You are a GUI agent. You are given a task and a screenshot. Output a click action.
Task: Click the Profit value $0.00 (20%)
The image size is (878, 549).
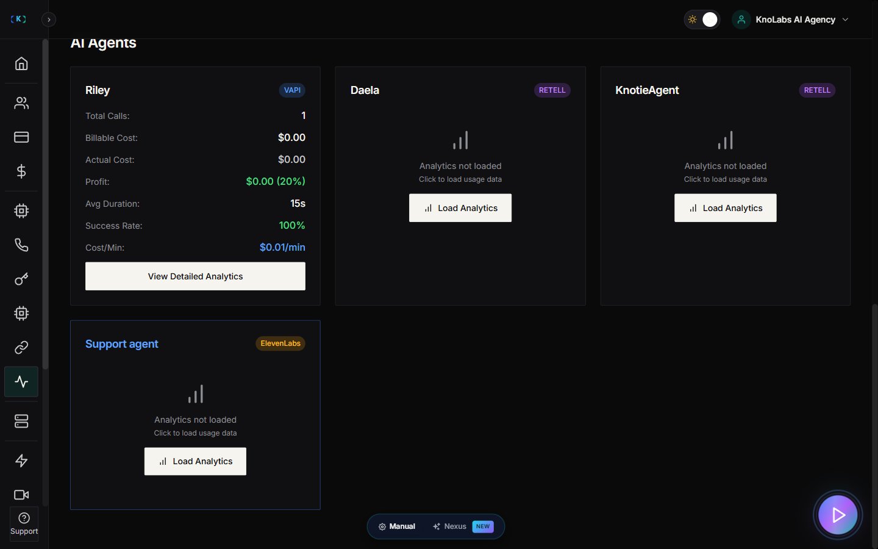(276, 182)
